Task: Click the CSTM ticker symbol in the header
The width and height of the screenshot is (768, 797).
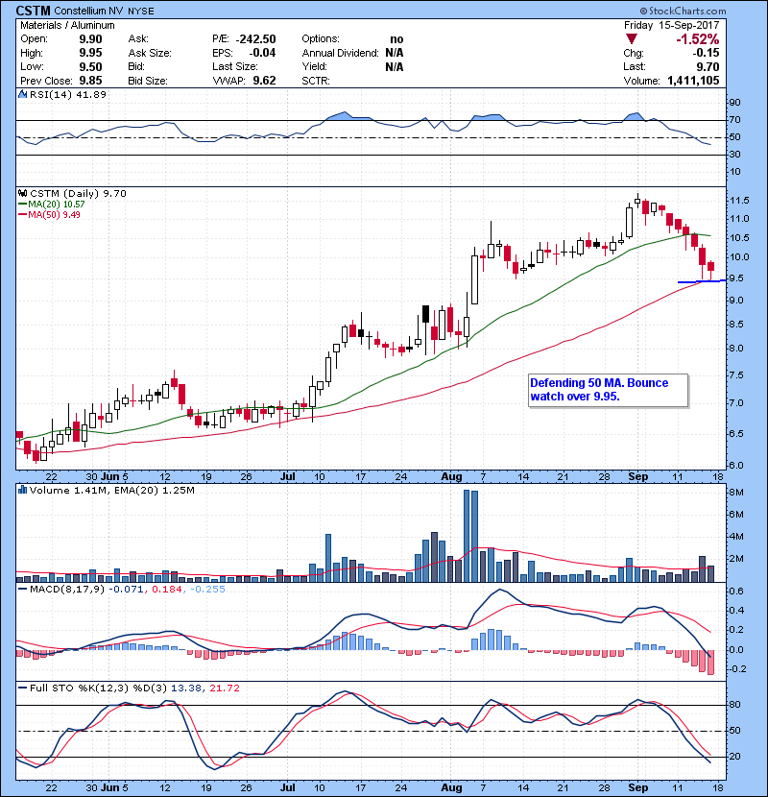Action: [x=33, y=11]
